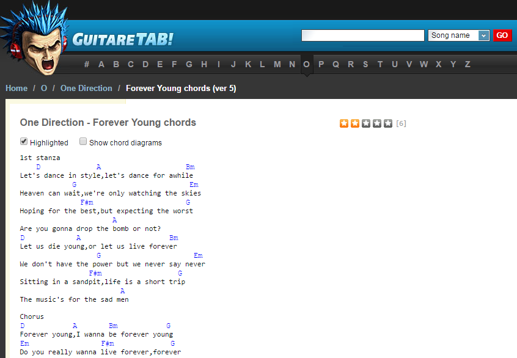Browse artists starting with G
517x358 pixels.
click(x=189, y=64)
